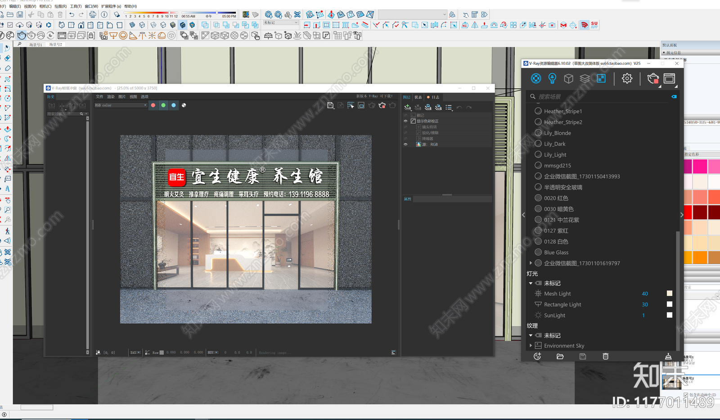Viewport: 720px width, 420px height.
Task: Click open folder import icon at Asset Editor bottom
Action: point(560,356)
